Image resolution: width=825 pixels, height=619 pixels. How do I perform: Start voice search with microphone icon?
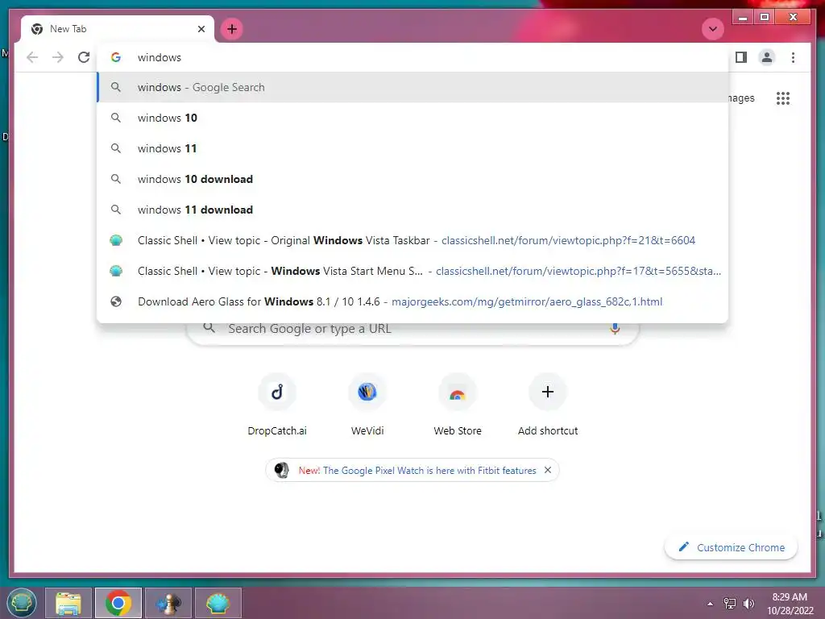coord(615,329)
